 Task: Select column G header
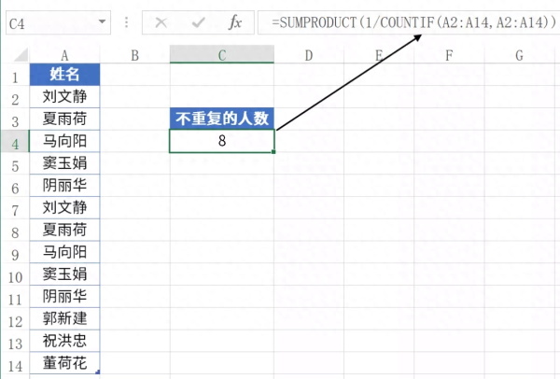pos(518,56)
